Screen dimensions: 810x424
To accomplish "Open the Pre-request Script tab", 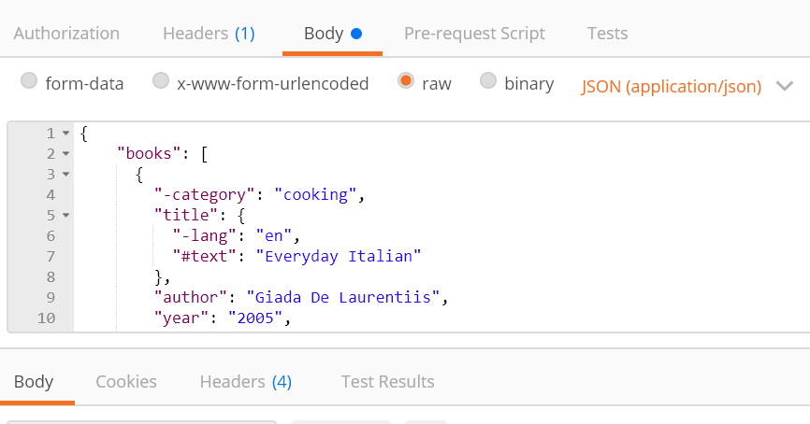I will [x=474, y=34].
